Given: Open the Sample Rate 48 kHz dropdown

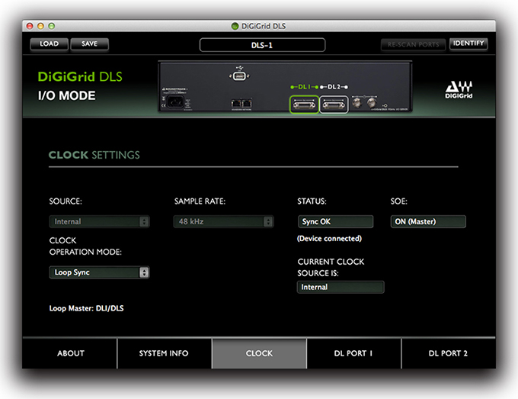Looking at the screenshot, I should click(x=224, y=221).
